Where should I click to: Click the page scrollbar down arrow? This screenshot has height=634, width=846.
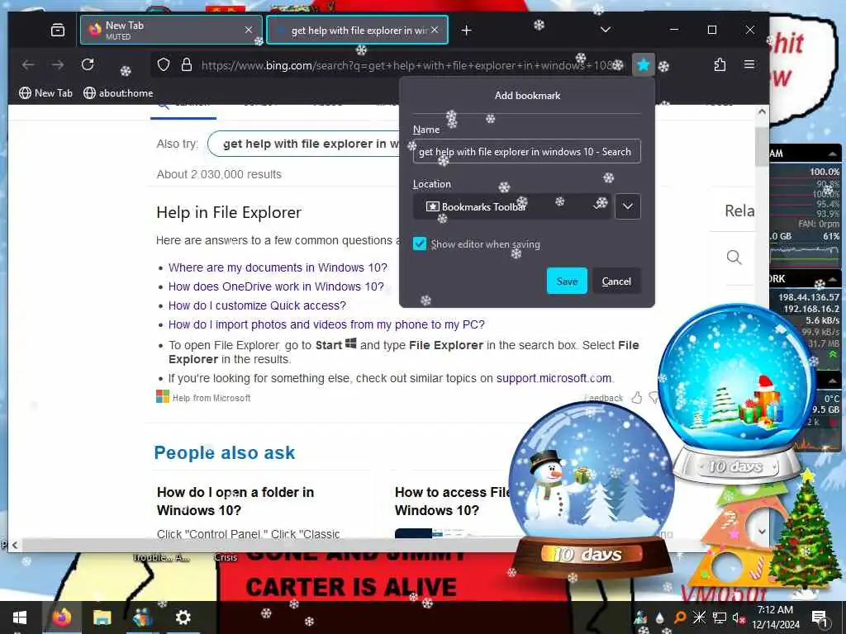[x=762, y=531]
